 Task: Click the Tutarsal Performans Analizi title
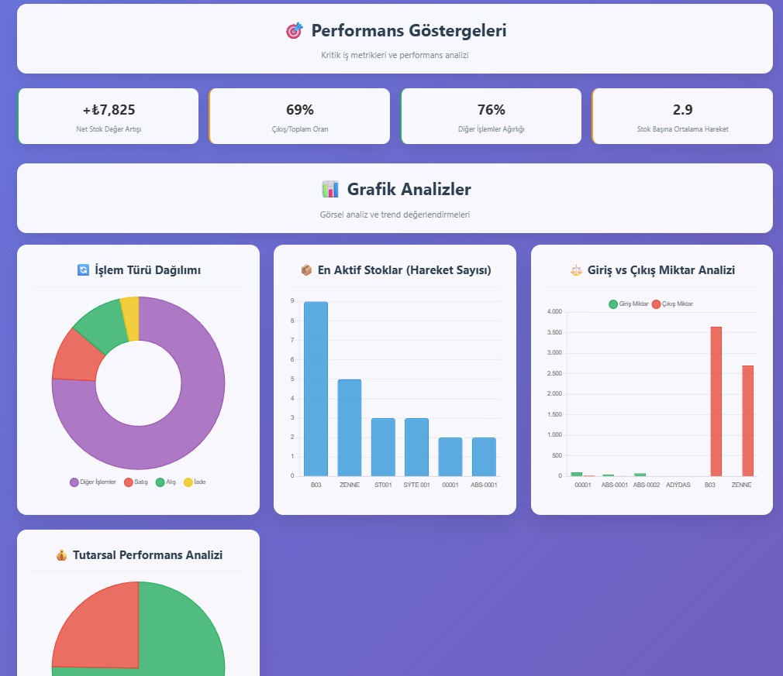(x=148, y=554)
